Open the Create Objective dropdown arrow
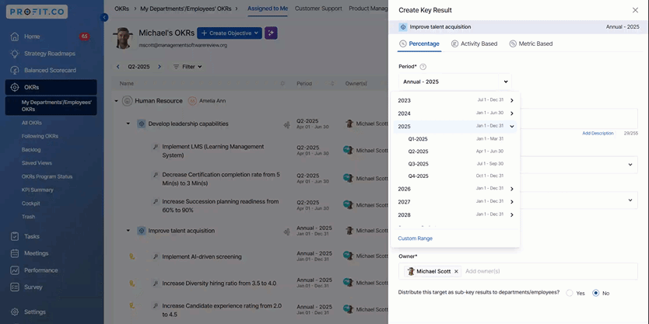This screenshot has width=649, height=324. (257, 33)
